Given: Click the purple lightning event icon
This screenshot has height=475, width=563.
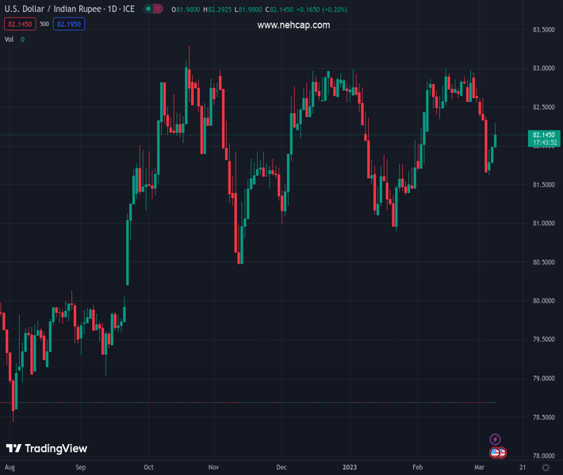Looking at the screenshot, I should coord(496,439).
